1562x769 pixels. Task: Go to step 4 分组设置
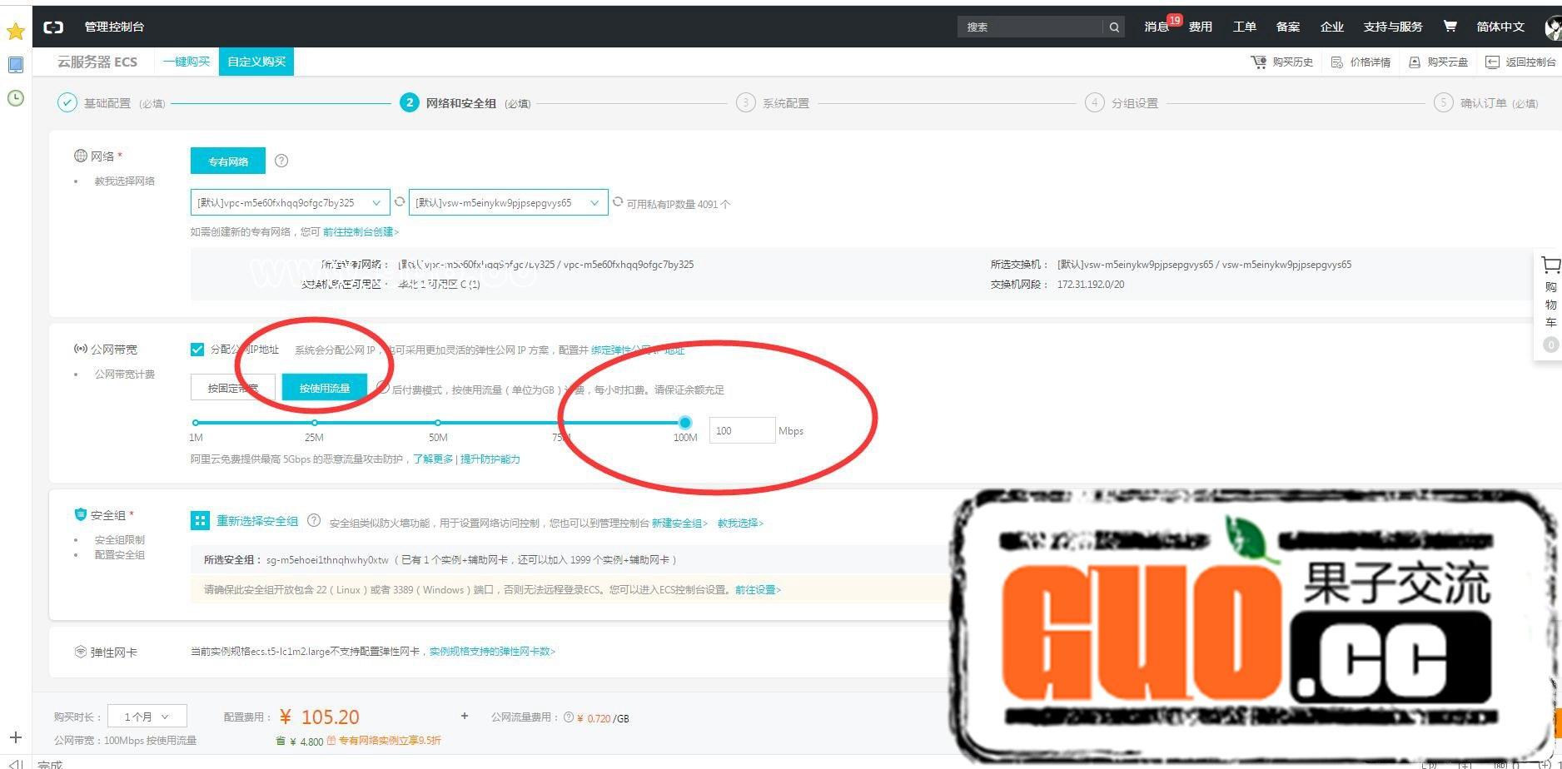[1122, 103]
